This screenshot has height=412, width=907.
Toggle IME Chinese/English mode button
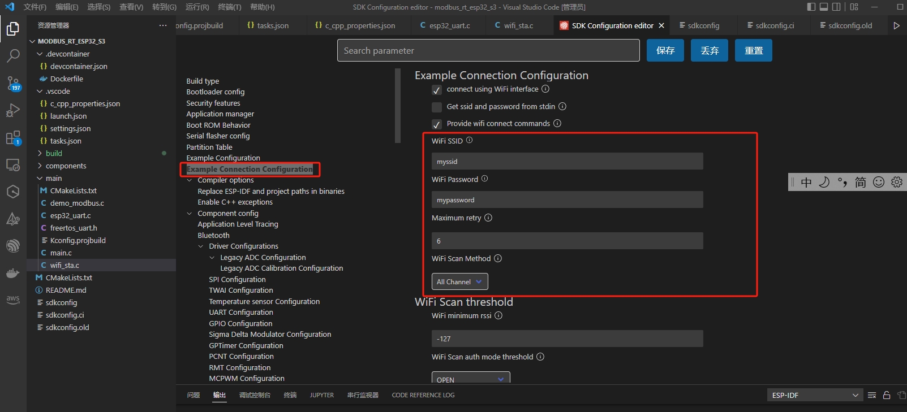pos(806,182)
